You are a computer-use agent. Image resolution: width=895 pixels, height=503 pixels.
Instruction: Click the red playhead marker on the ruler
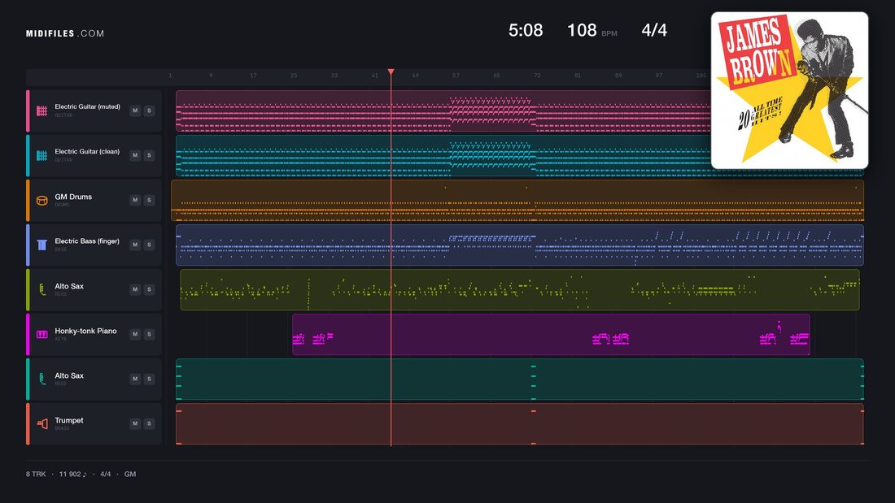[x=391, y=72]
